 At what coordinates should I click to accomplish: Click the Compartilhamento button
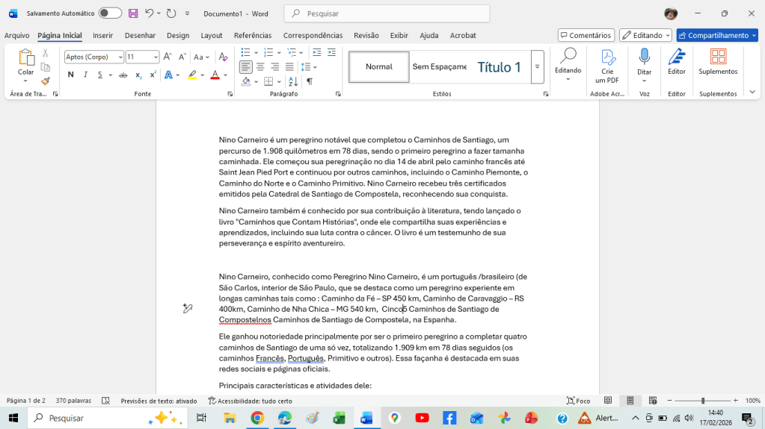(716, 35)
